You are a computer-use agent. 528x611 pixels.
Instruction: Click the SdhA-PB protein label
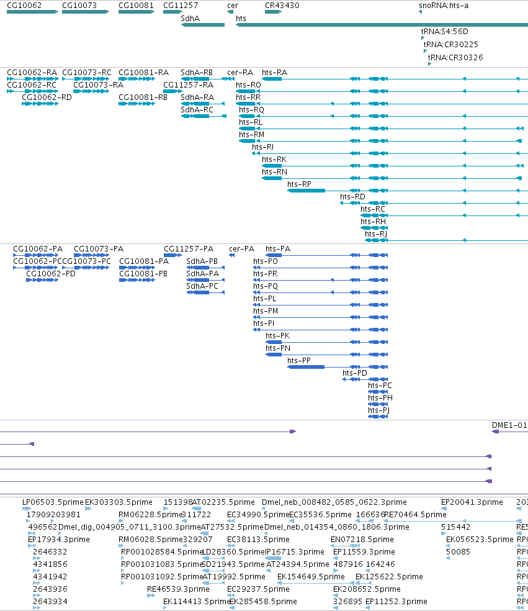(202, 261)
